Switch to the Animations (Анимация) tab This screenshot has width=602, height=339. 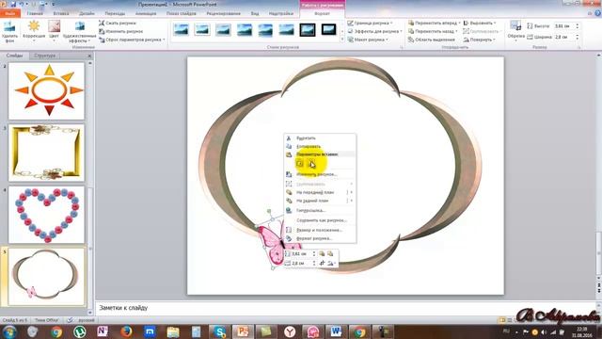pos(146,13)
